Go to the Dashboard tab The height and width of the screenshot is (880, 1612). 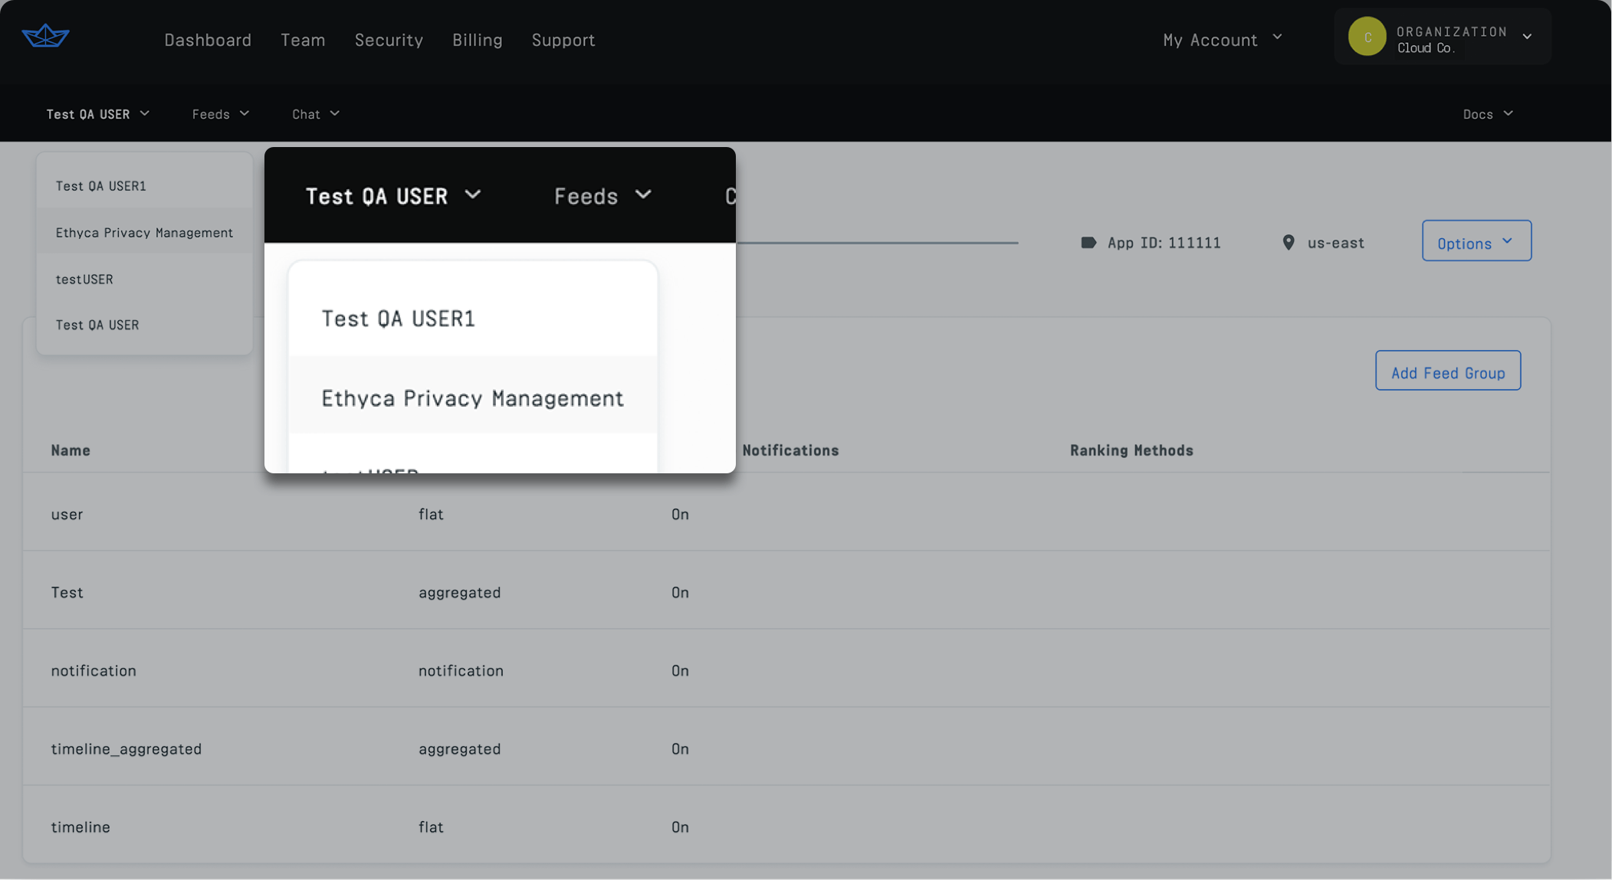coord(208,40)
